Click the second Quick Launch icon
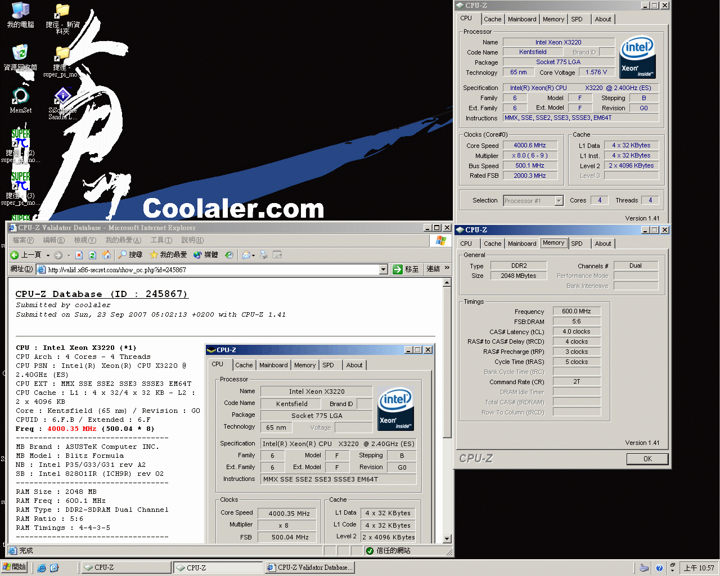Screen dimensions: 720x576 point(55,568)
